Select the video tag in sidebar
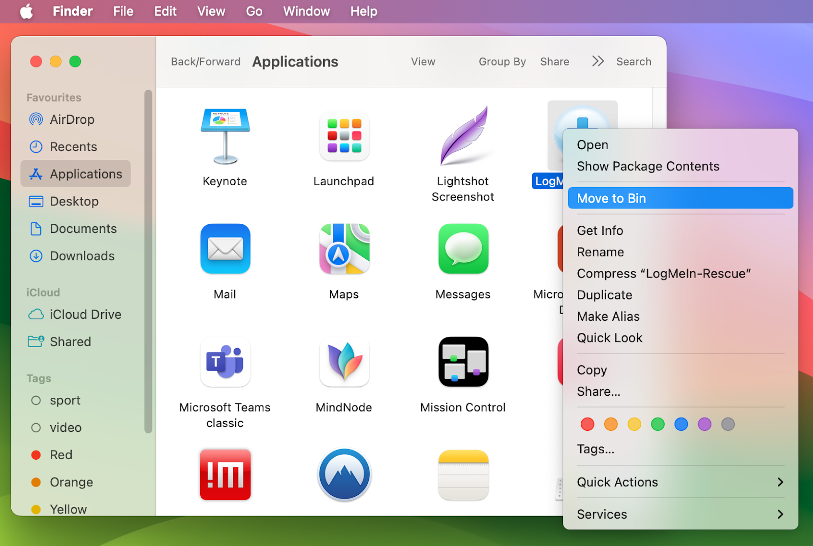The height and width of the screenshot is (546, 813). click(76, 428)
